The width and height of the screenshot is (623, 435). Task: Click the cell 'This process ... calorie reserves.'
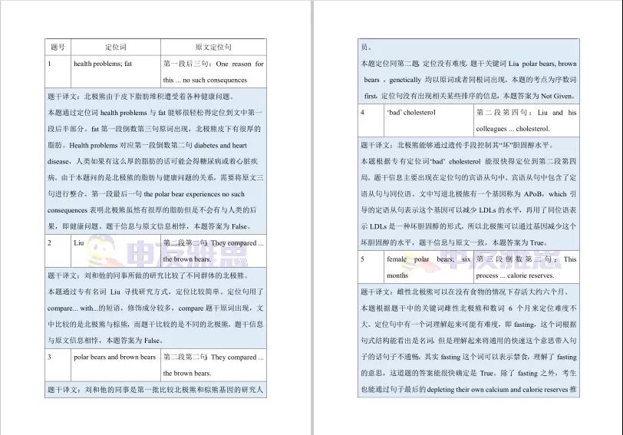coord(526,267)
